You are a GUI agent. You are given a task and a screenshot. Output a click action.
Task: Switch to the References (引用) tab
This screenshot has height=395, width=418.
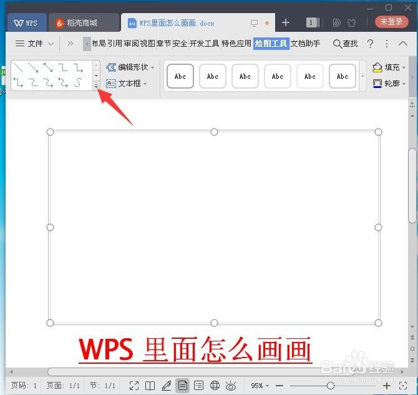tap(115, 43)
